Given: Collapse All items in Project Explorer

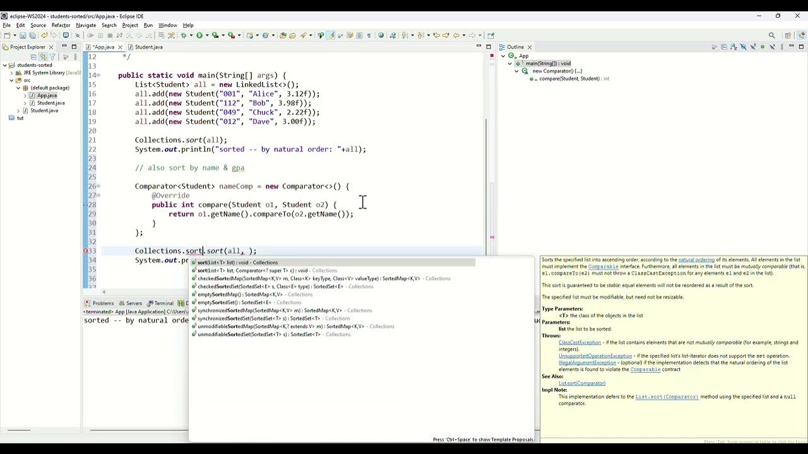Looking at the screenshot, I should 33,57.
